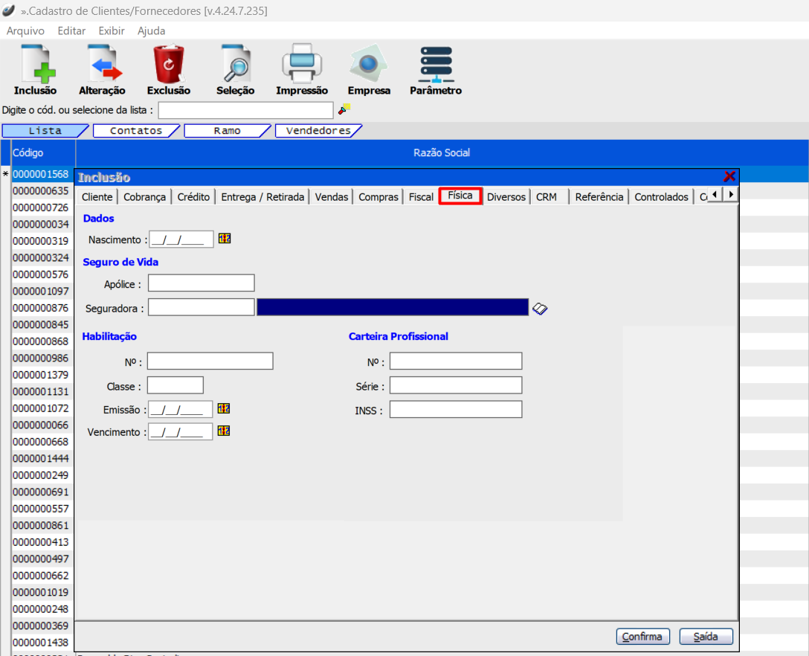Open calendar picker for Nascimento date
The height and width of the screenshot is (656, 809).
pos(225,239)
